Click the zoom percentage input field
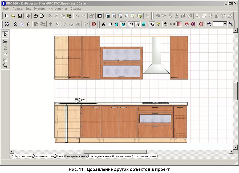This screenshot has height=173, width=239. pyautogui.click(x=218, y=24)
